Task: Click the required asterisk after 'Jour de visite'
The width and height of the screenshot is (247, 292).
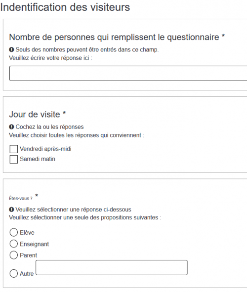Action: click(x=64, y=113)
